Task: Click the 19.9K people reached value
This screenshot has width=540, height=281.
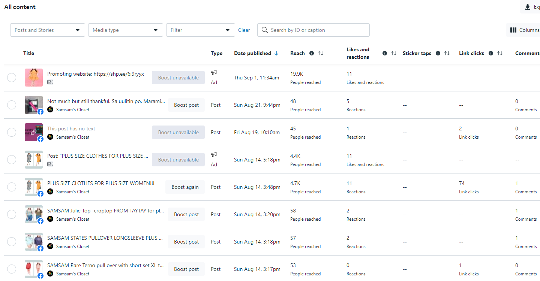Action: click(297, 74)
